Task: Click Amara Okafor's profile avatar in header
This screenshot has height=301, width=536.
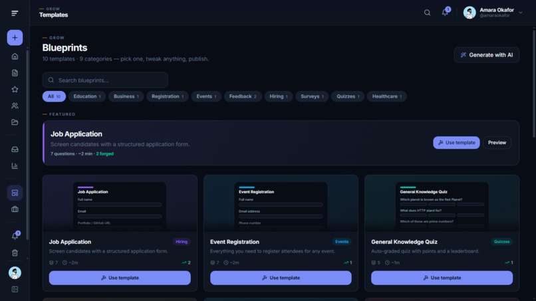Action: click(469, 13)
